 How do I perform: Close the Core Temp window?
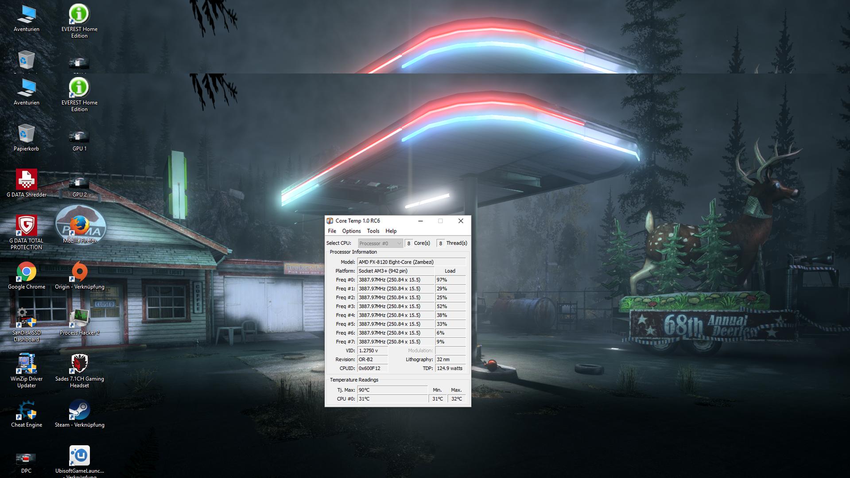461,221
